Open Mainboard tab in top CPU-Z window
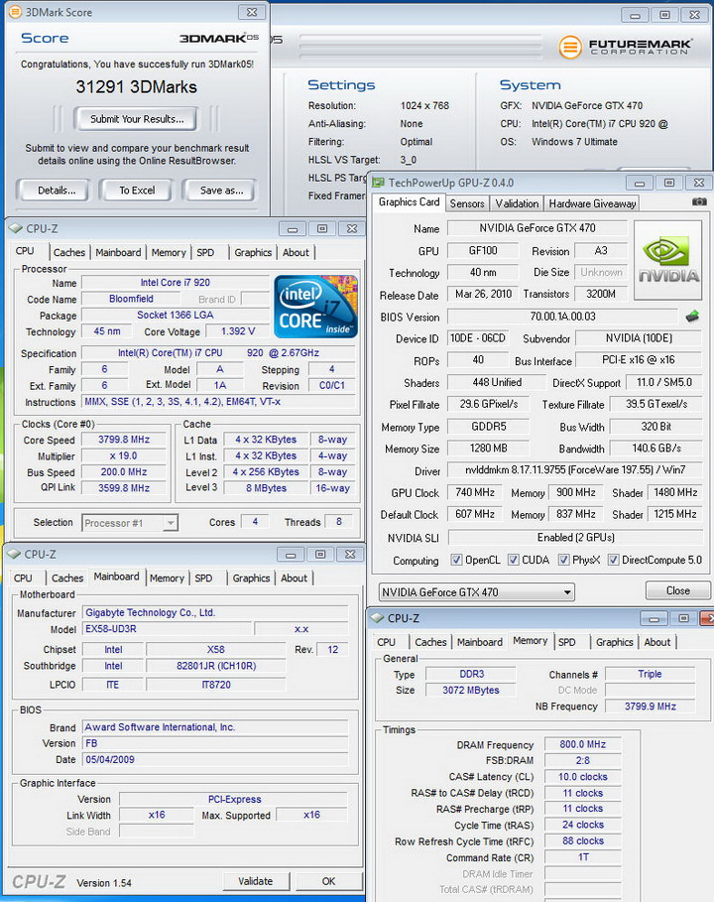This screenshot has height=902, width=714. tap(118, 252)
